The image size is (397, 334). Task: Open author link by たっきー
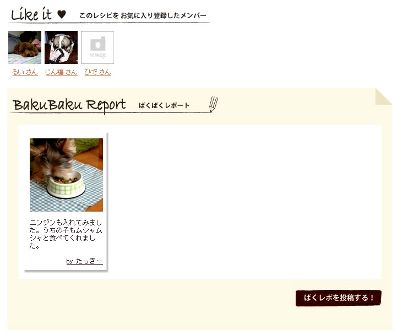(x=85, y=261)
